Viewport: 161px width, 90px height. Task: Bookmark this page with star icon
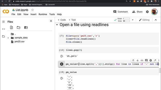tap(130, 1)
